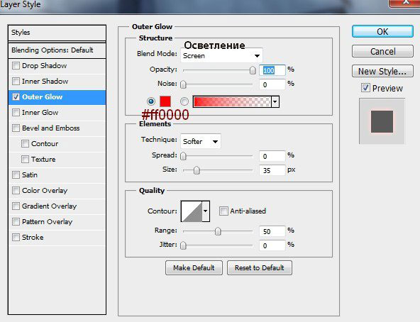
Task: Select the Pattern Overlay label
Action: [47, 221]
